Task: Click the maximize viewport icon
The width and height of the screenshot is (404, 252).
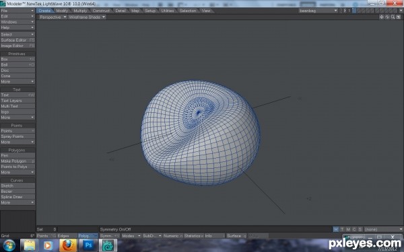Action: (399, 17)
